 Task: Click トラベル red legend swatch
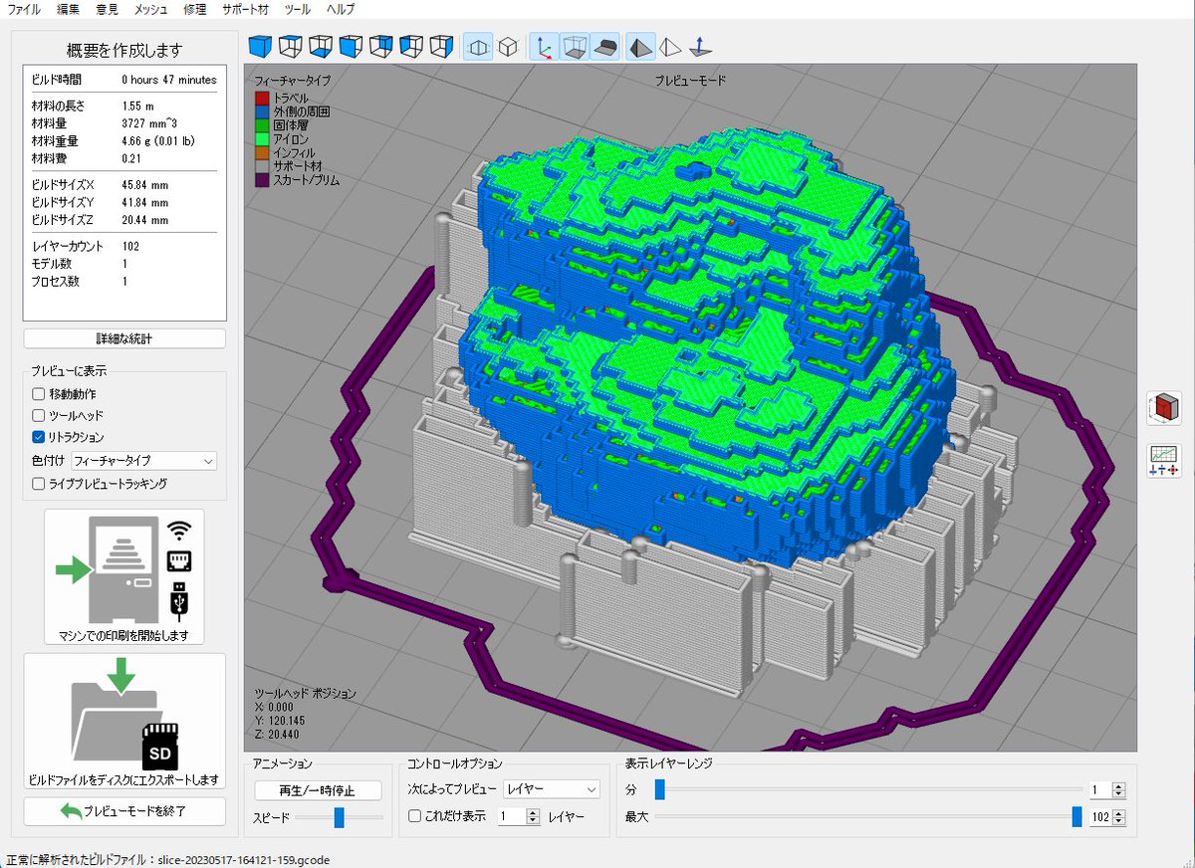point(262,98)
